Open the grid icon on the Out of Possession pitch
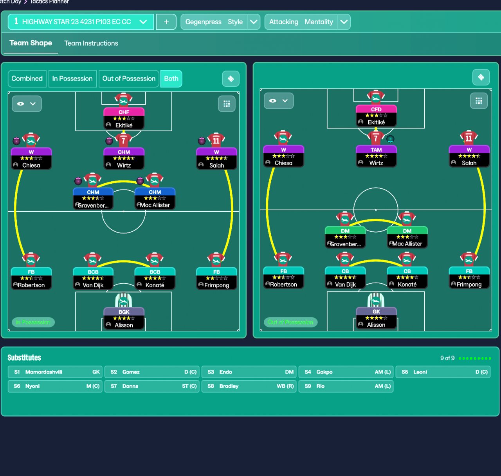 pos(479,101)
